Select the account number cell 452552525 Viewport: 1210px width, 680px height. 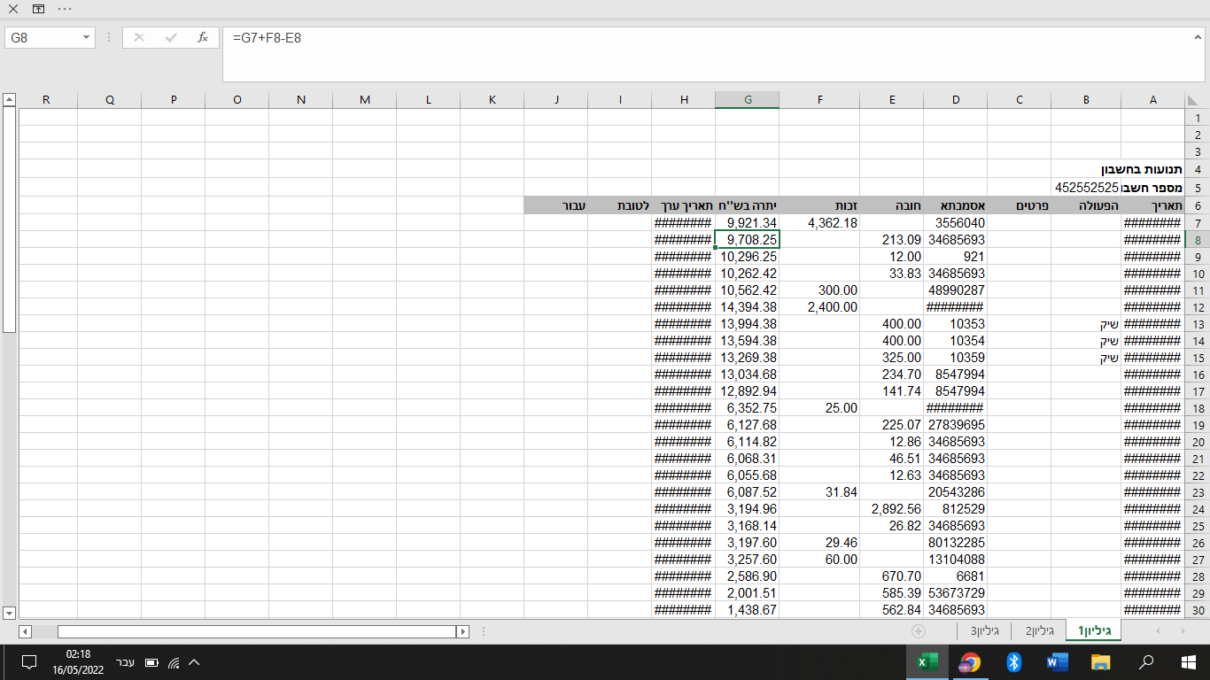click(x=1087, y=188)
